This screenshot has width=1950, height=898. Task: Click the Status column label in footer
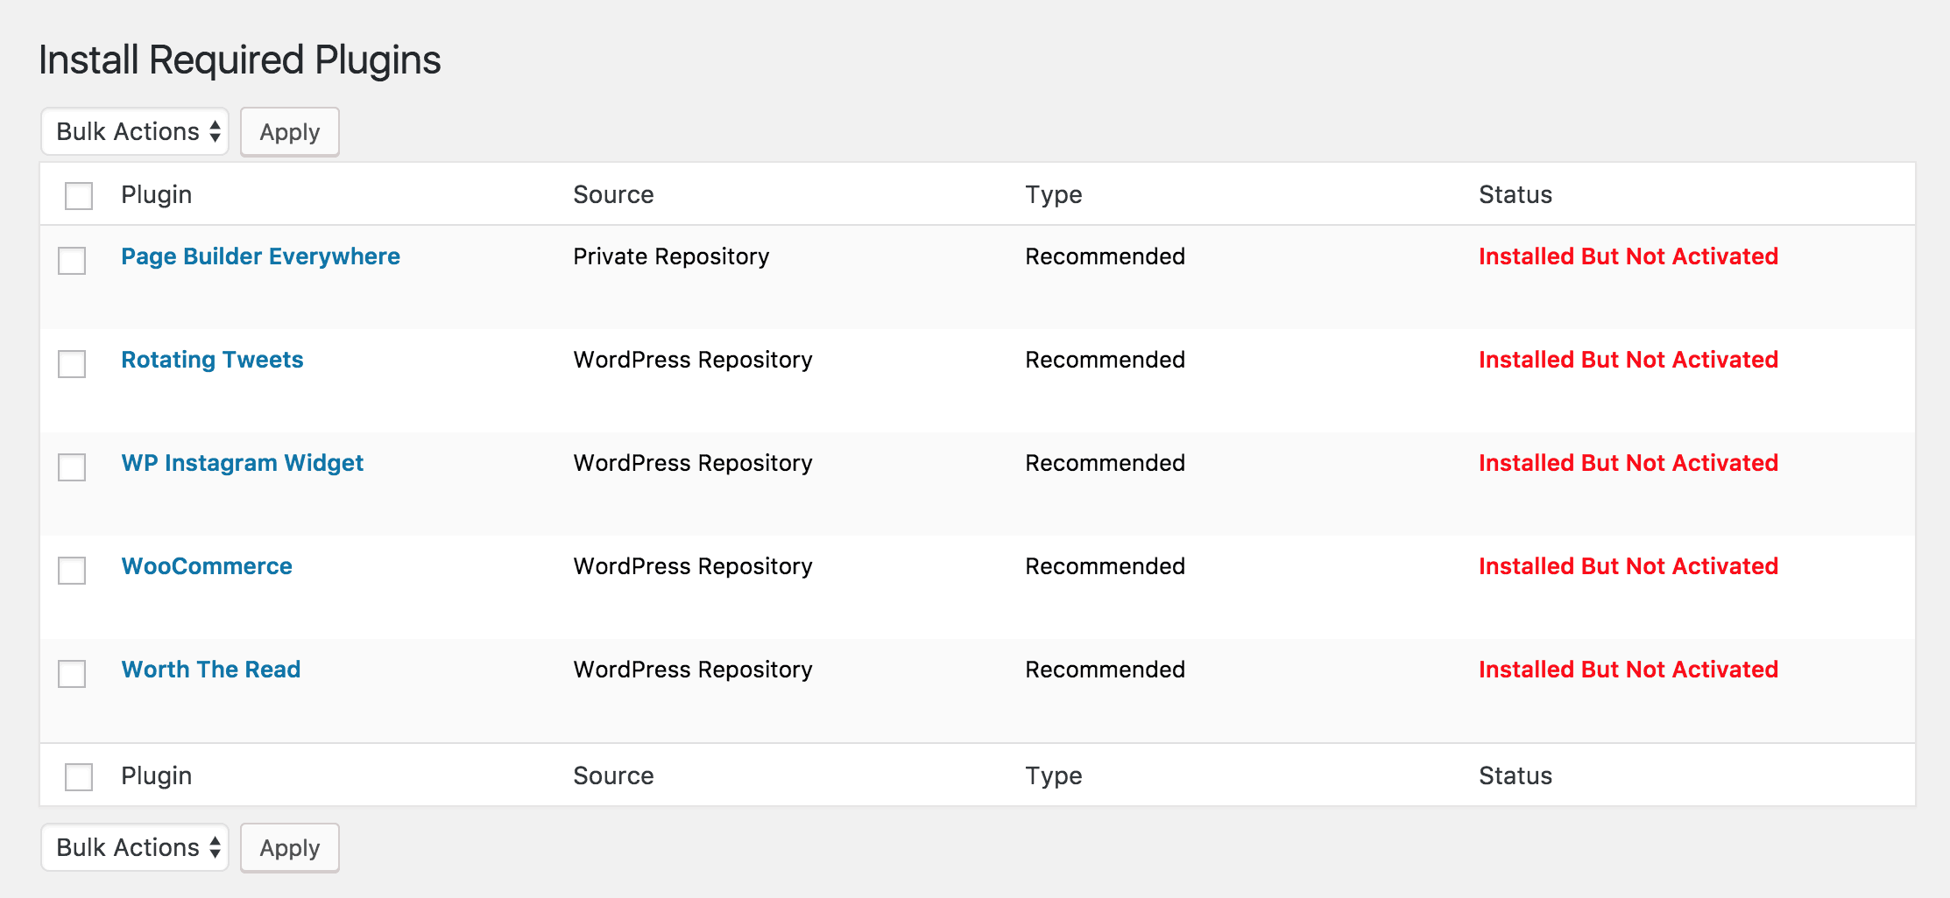(x=1515, y=775)
